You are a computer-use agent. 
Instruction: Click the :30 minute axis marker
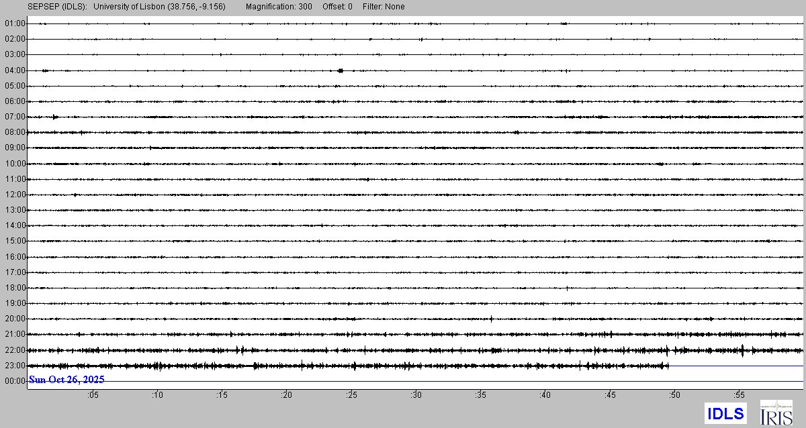point(416,395)
